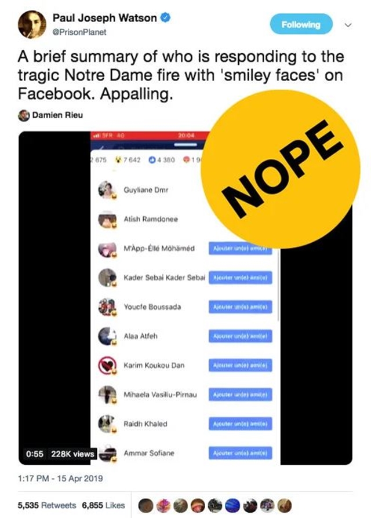Add Youcfe Boussada as a friend
This screenshot has width=371, height=518.
[240, 307]
